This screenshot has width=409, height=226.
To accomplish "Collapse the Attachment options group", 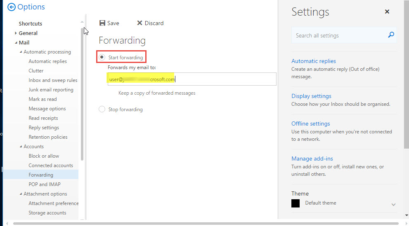I will (x=21, y=194).
